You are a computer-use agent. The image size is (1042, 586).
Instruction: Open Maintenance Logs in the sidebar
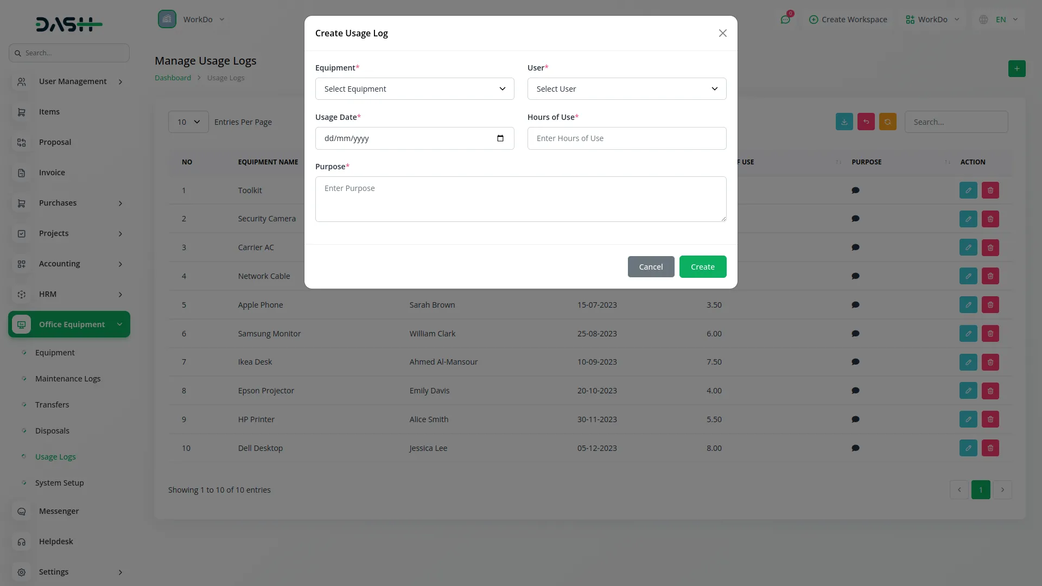(68, 379)
